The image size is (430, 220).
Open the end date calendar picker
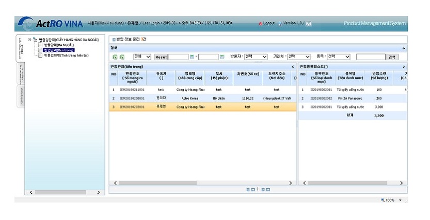pos(222,57)
